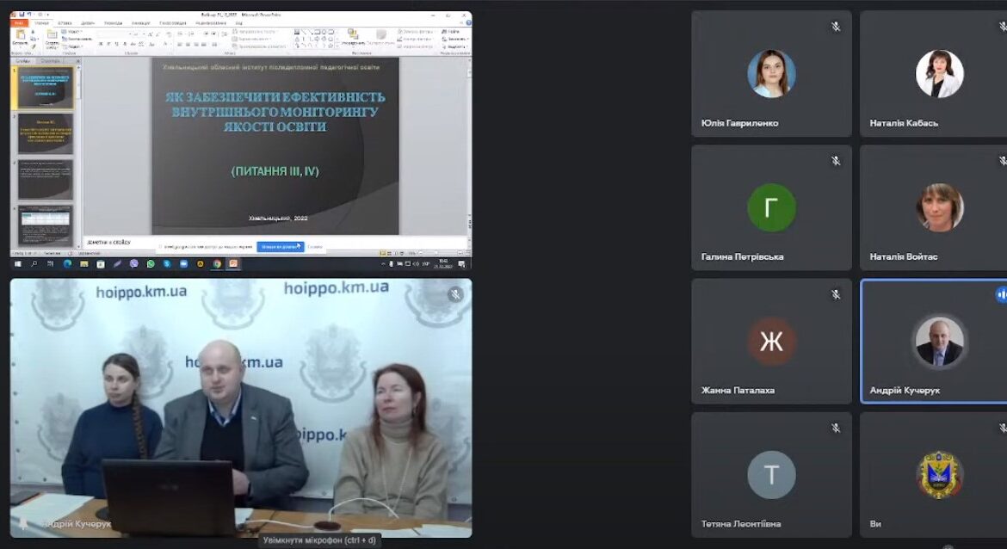This screenshot has width=1007, height=549.
Task: Open Viber from the shared taskbar
Action: click(x=134, y=264)
